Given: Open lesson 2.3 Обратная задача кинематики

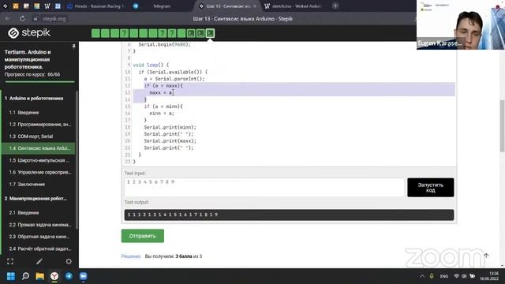Looking at the screenshot, I should click(39, 237).
